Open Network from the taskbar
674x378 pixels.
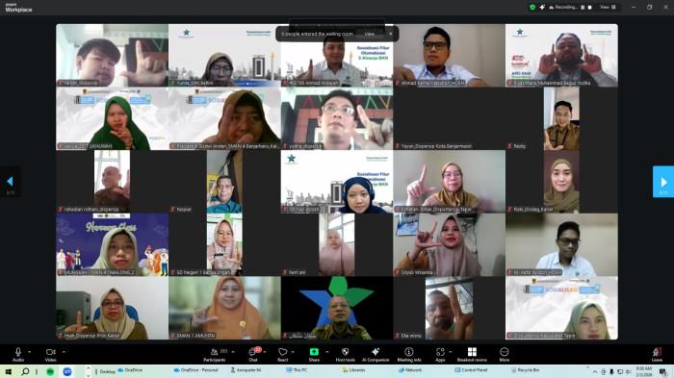click(x=409, y=370)
